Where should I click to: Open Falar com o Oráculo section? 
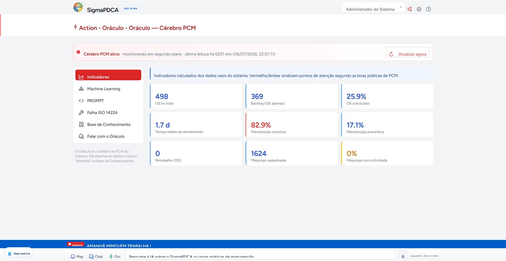(108, 136)
